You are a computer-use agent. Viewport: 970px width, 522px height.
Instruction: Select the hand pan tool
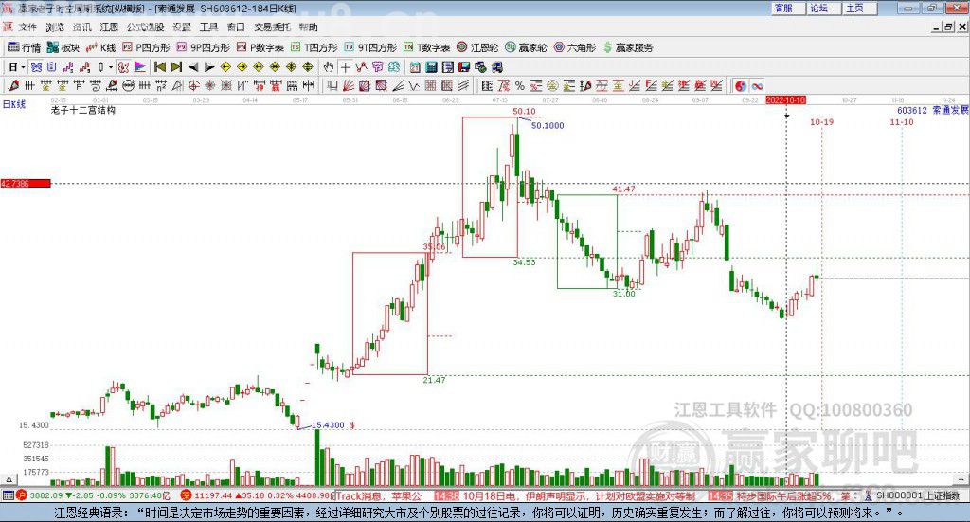tap(329, 67)
